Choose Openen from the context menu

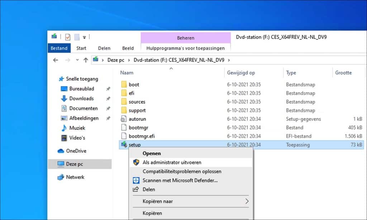tap(191, 153)
